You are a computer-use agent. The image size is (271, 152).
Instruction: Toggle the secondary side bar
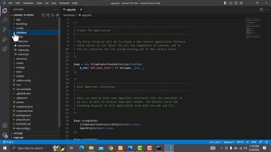(x=236, y=3)
